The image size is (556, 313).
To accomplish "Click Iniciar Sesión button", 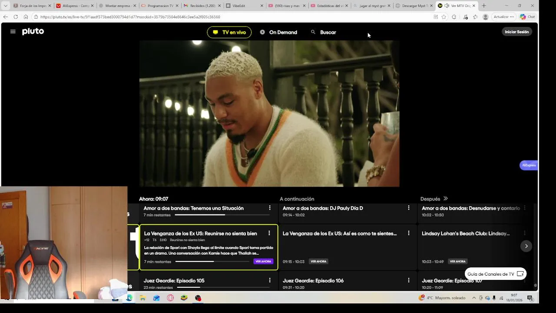I will [x=517, y=32].
